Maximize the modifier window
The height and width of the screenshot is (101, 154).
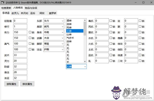coord(143,3)
